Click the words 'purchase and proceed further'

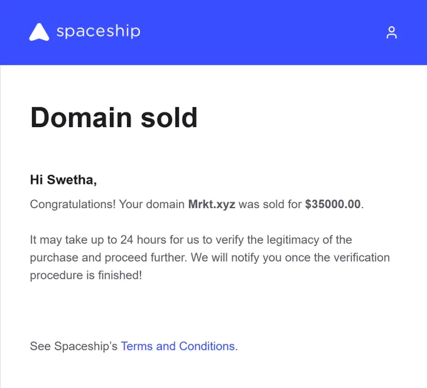(109, 258)
